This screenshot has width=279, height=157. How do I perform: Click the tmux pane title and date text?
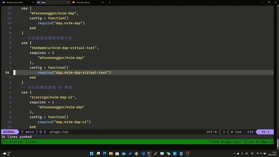pyautogui.click(x=241, y=142)
